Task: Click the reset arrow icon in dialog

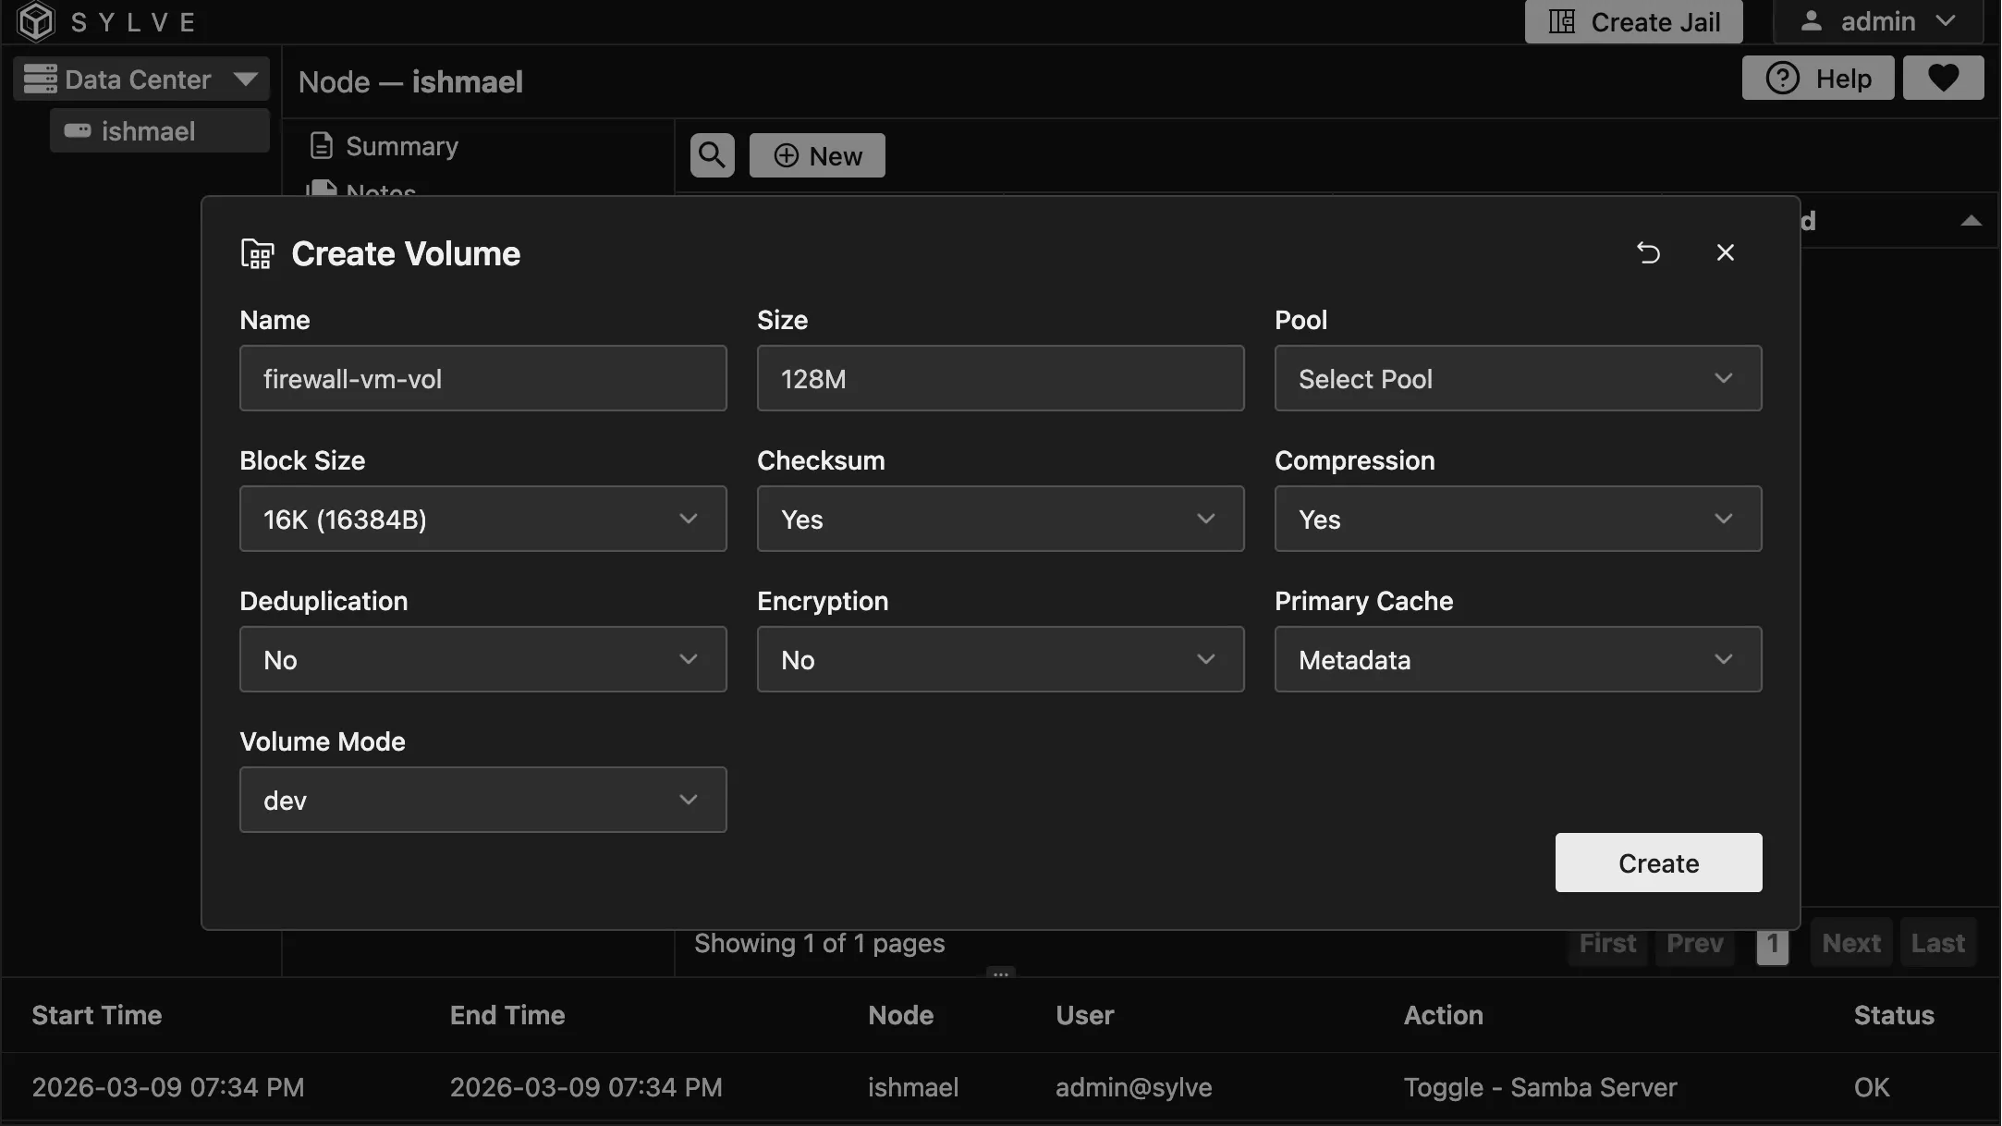Action: point(1648,252)
